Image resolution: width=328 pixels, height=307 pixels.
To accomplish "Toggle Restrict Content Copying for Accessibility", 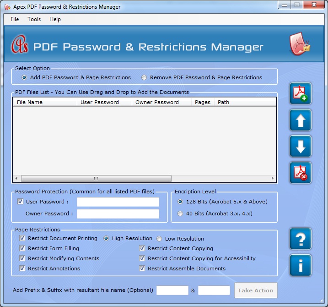I will click(x=142, y=258).
